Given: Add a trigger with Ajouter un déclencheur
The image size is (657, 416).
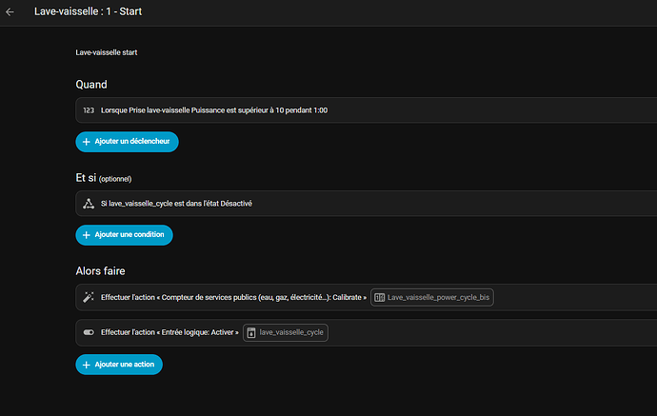Looking at the screenshot, I should coord(127,142).
